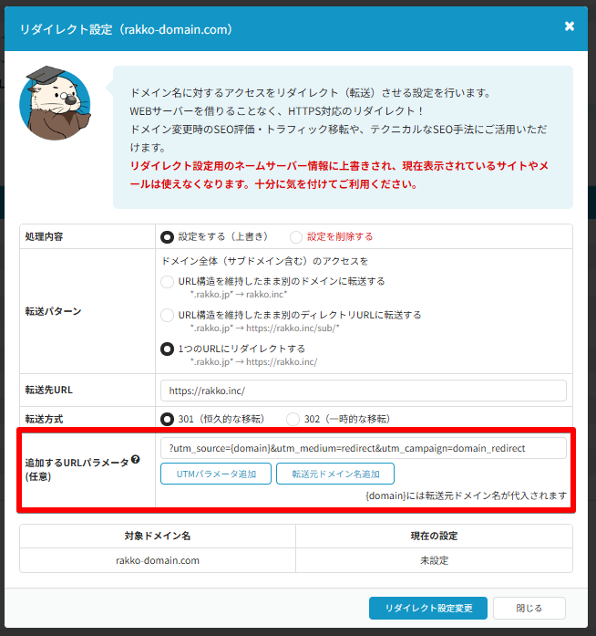This screenshot has width=596, height=636.
Task: Click the rakko-domain.com table cell
Action: (x=158, y=560)
